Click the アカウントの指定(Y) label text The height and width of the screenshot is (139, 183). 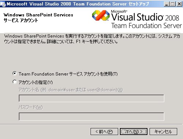click(x=36, y=82)
